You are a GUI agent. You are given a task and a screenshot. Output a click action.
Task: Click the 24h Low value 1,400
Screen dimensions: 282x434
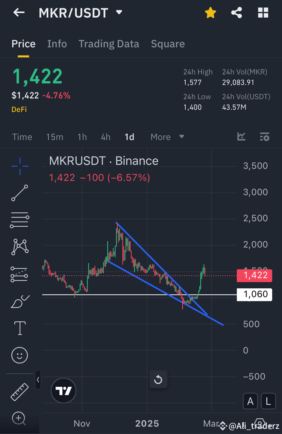click(x=192, y=107)
